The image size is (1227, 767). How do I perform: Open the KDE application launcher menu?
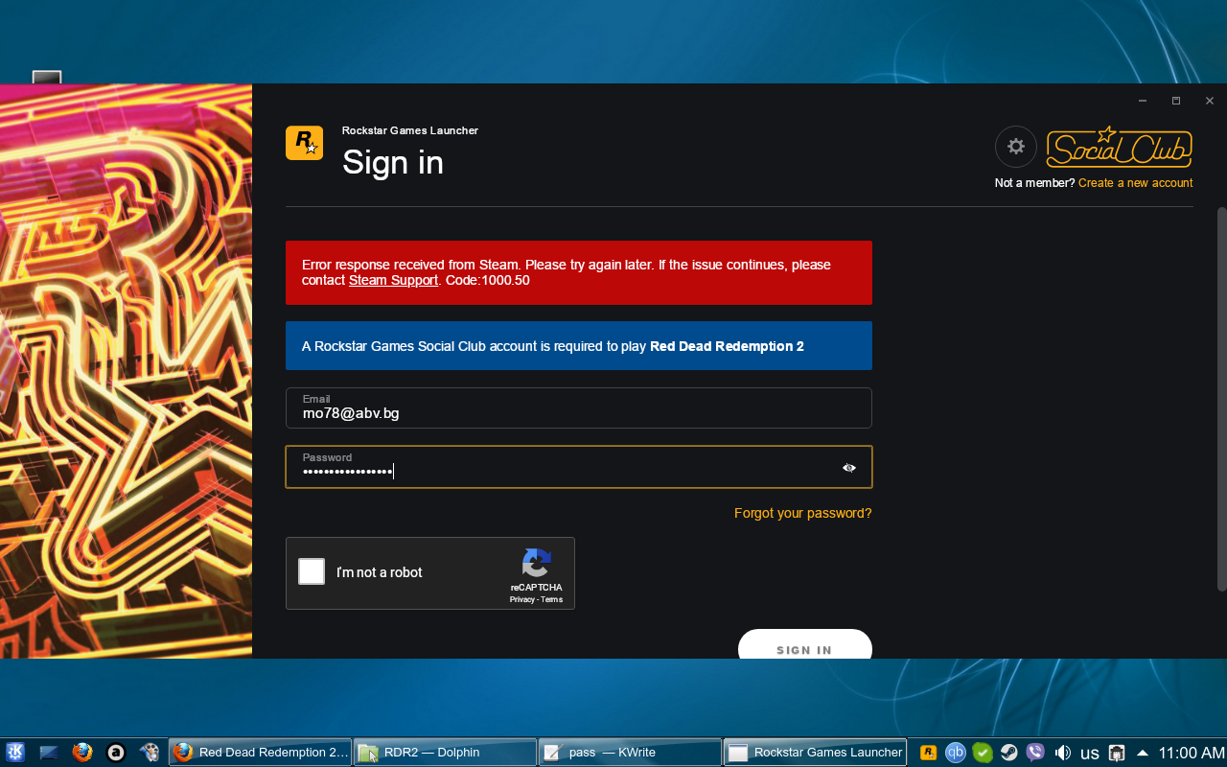pyautogui.click(x=15, y=753)
